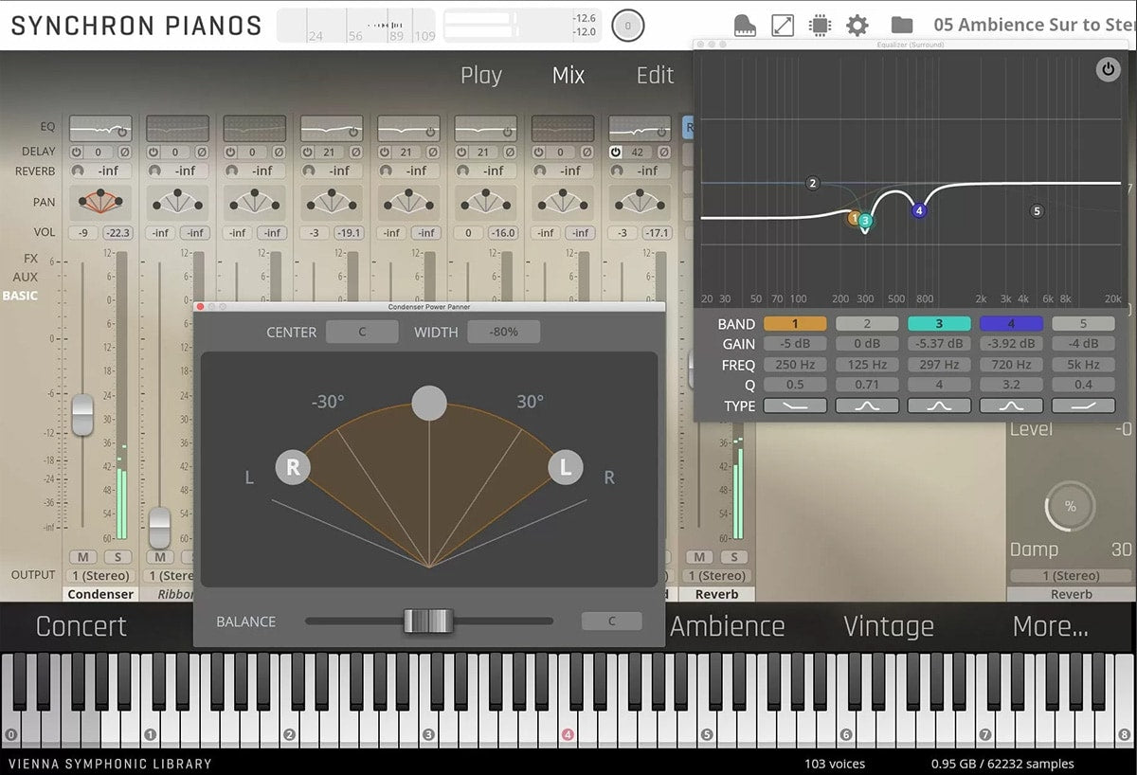Open the CPU chip settings icon
The height and width of the screenshot is (775, 1137).
click(x=820, y=26)
